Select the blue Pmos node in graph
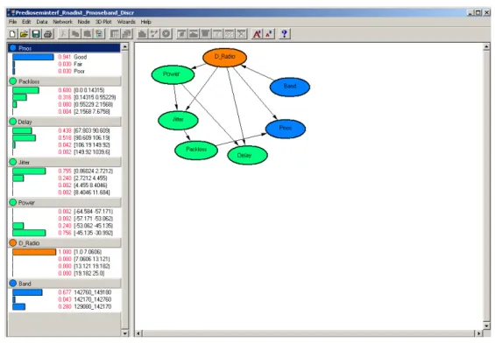The image size is (495, 343). (x=286, y=129)
